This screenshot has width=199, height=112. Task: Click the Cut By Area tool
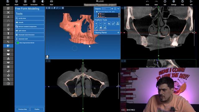pos(30,18)
